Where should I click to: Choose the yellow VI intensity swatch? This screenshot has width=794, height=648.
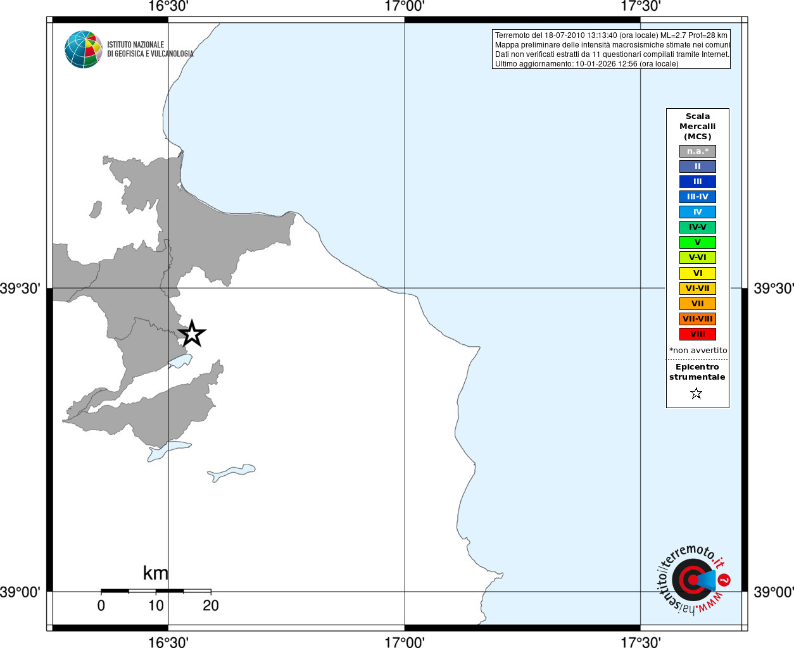coord(697,273)
